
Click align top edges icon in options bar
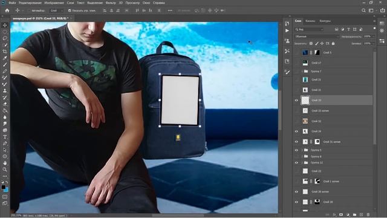137,11
